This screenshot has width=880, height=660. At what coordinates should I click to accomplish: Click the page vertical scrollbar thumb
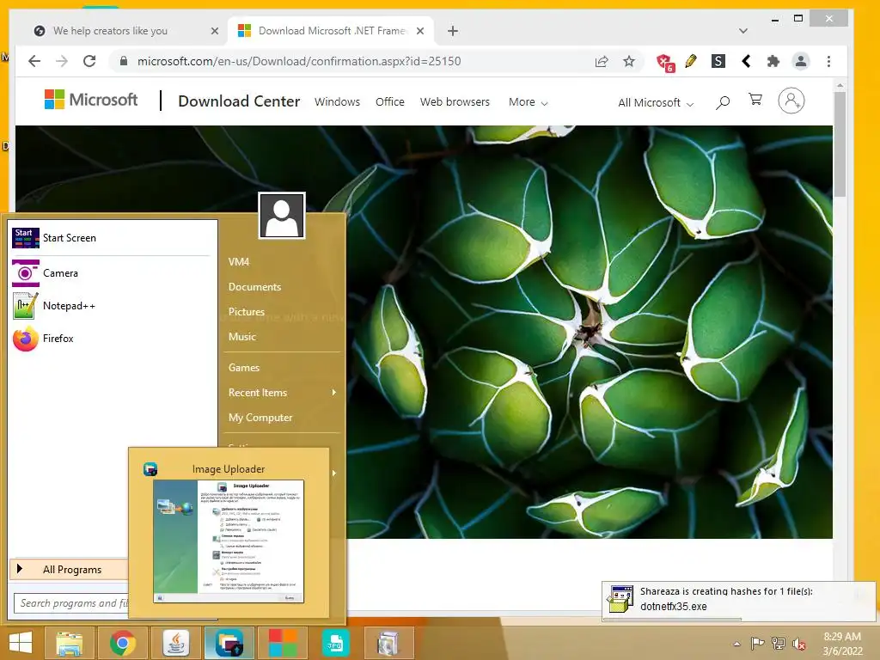click(x=840, y=144)
